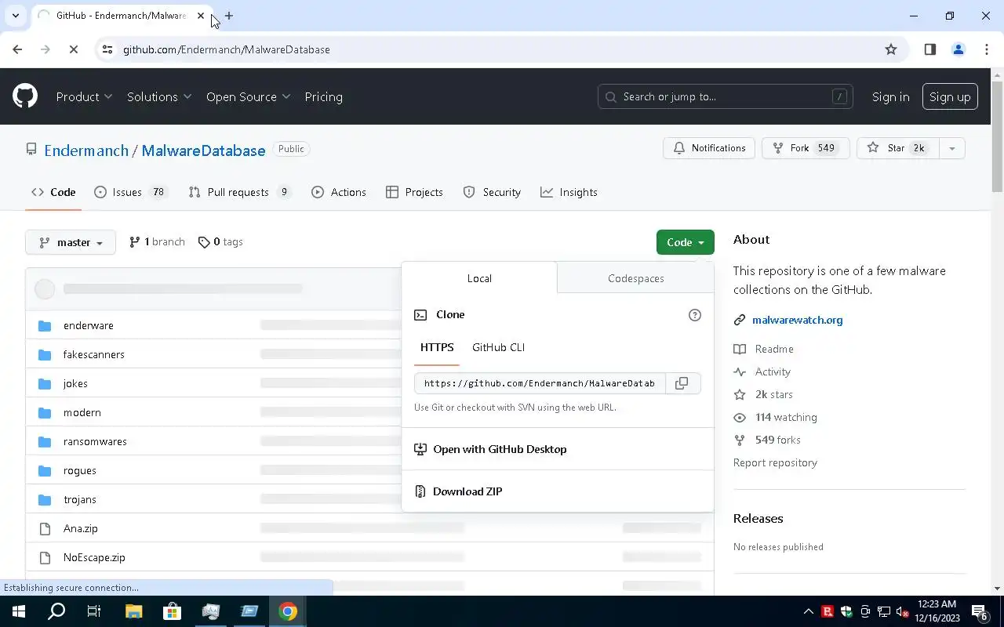The width and height of the screenshot is (1004, 627).
Task: Open Windows Start menu
Action: click(19, 611)
